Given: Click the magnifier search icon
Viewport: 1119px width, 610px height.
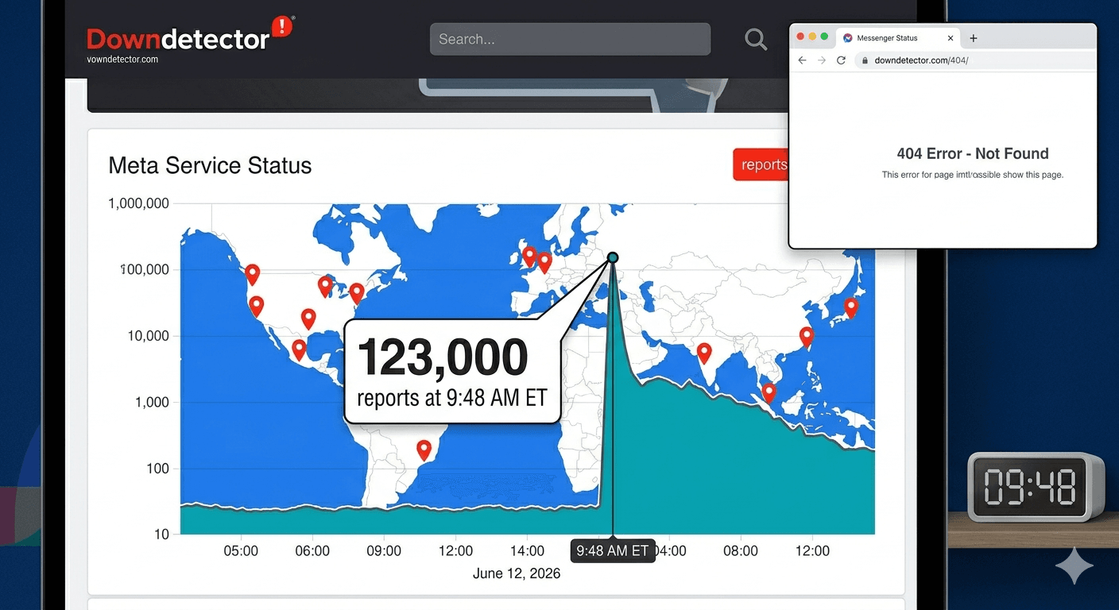Looking at the screenshot, I should click(756, 39).
